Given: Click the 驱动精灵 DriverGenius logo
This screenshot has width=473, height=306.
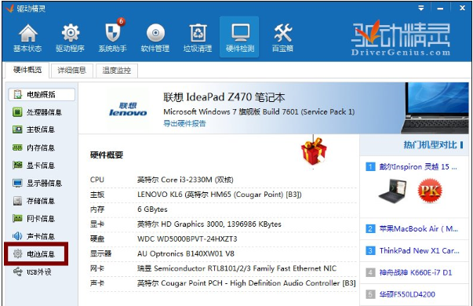Looking at the screenshot, I should (x=401, y=38).
